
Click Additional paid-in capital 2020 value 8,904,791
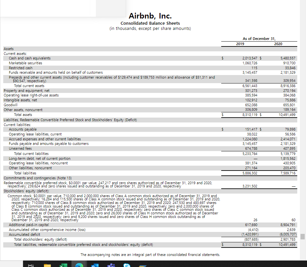(x=288, y=225)
